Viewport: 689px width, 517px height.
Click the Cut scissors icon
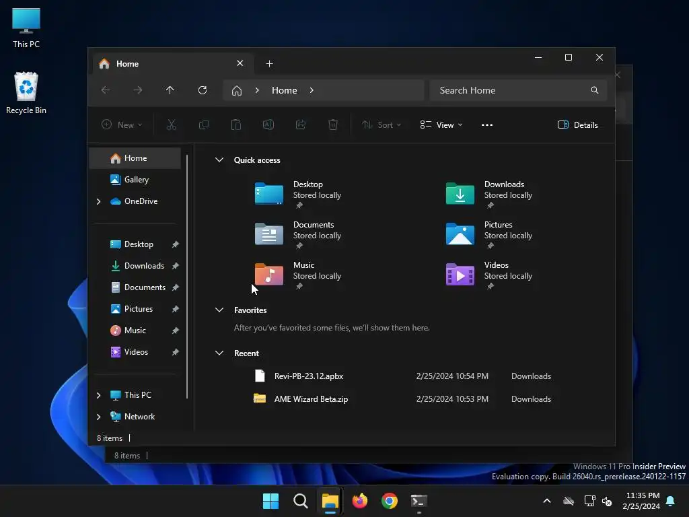click(172, 125)
